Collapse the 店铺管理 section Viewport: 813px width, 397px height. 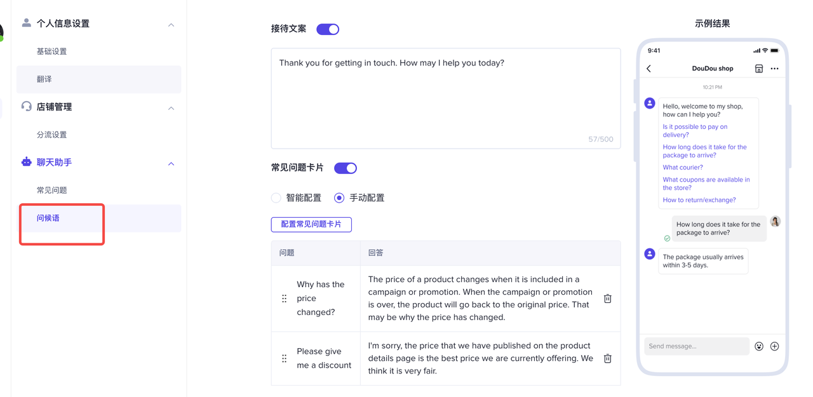tap(171, 108)
